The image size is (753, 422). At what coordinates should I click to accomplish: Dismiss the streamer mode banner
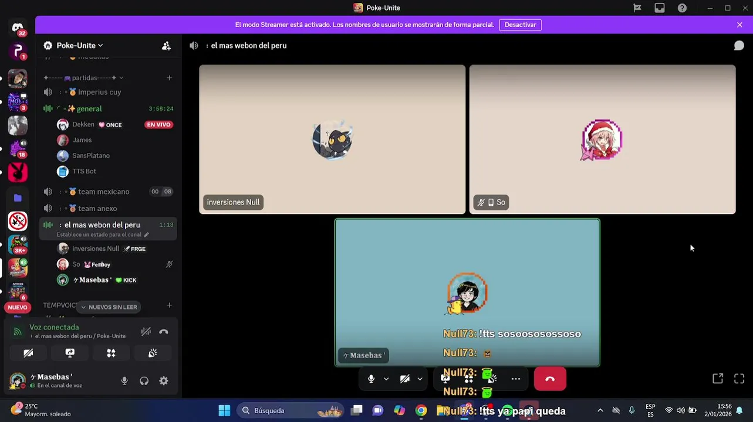pyautogui.click(x=740, y=25)
